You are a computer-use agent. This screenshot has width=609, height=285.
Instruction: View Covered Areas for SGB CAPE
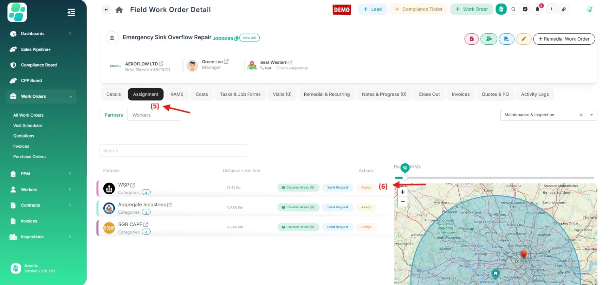298,227
